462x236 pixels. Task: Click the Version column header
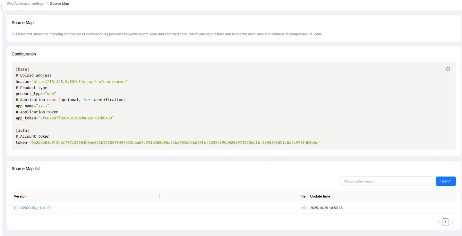click(x=20, y=196)
